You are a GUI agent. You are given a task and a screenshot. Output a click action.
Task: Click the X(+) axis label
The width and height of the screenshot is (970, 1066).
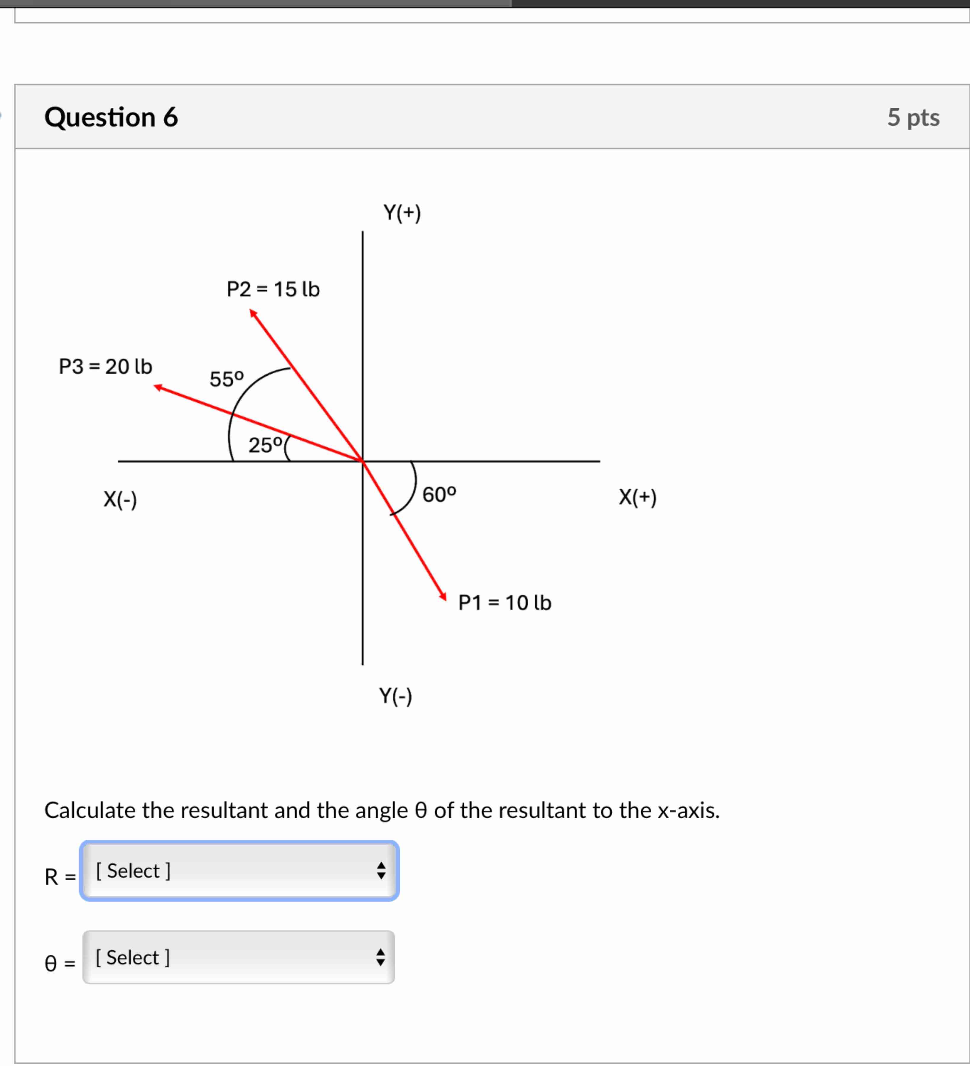click(637, 497)
